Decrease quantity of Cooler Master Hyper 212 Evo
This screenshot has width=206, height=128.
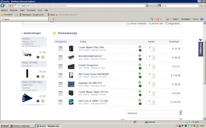[154, 94]
